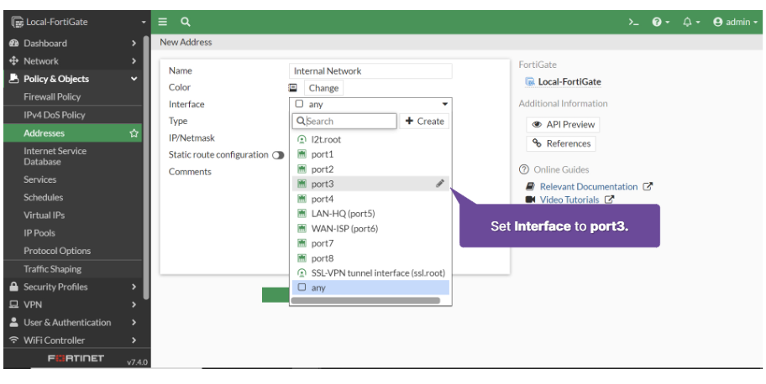
Task: Open the Protocol Options page
Action: 57,251
